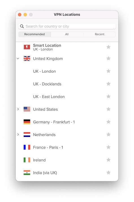Expand the United States locations
Screen dimensions: 134x202
pos(18,109)
